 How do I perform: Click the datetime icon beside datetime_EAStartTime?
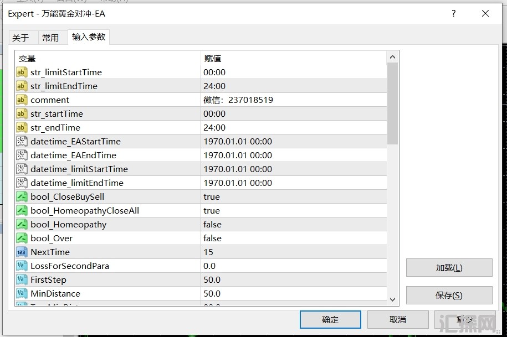coord(22,142)
